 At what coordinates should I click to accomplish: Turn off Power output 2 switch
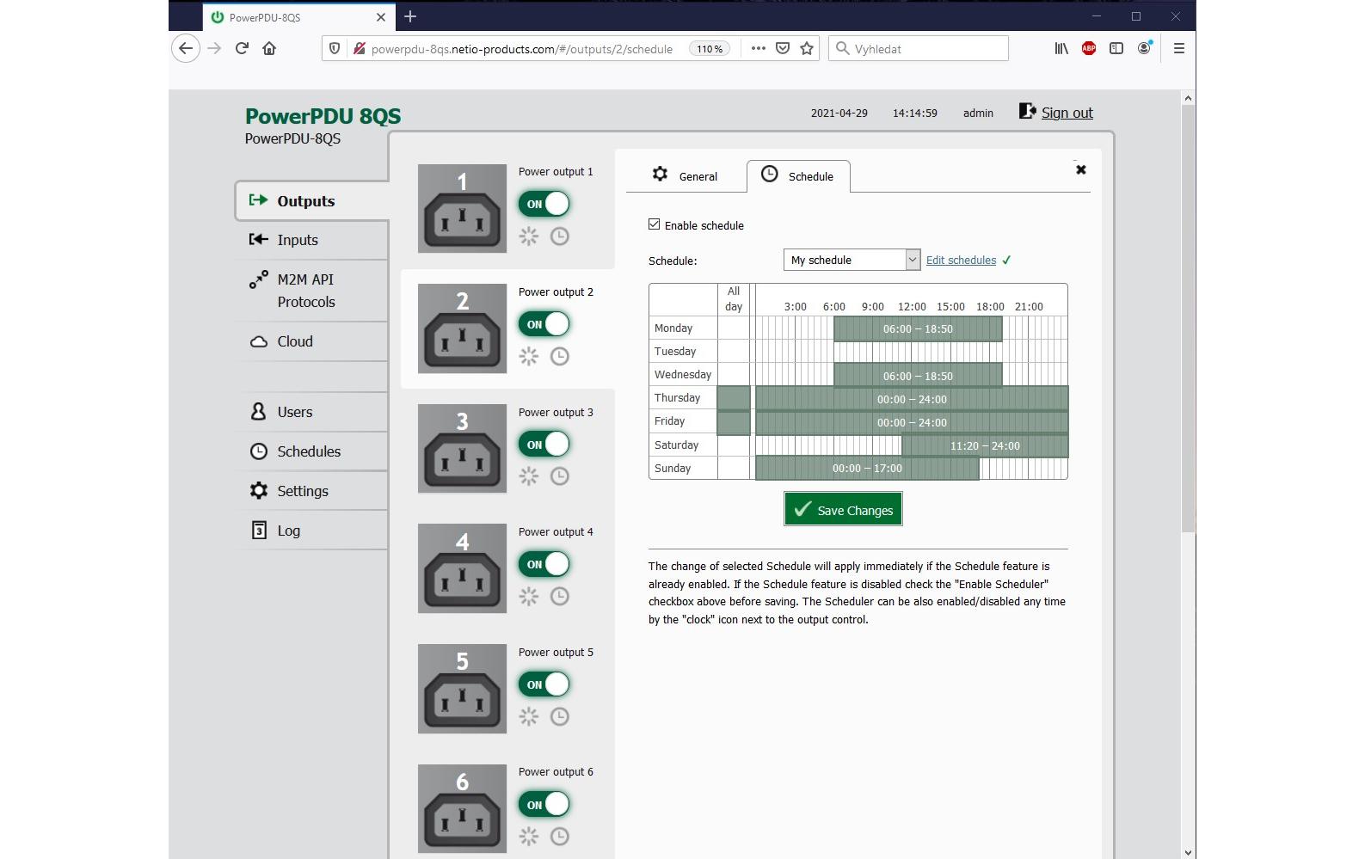point(544,324)
